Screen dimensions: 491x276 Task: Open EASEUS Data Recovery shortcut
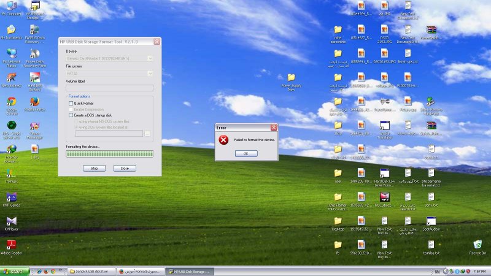click(x=35, y=34)
